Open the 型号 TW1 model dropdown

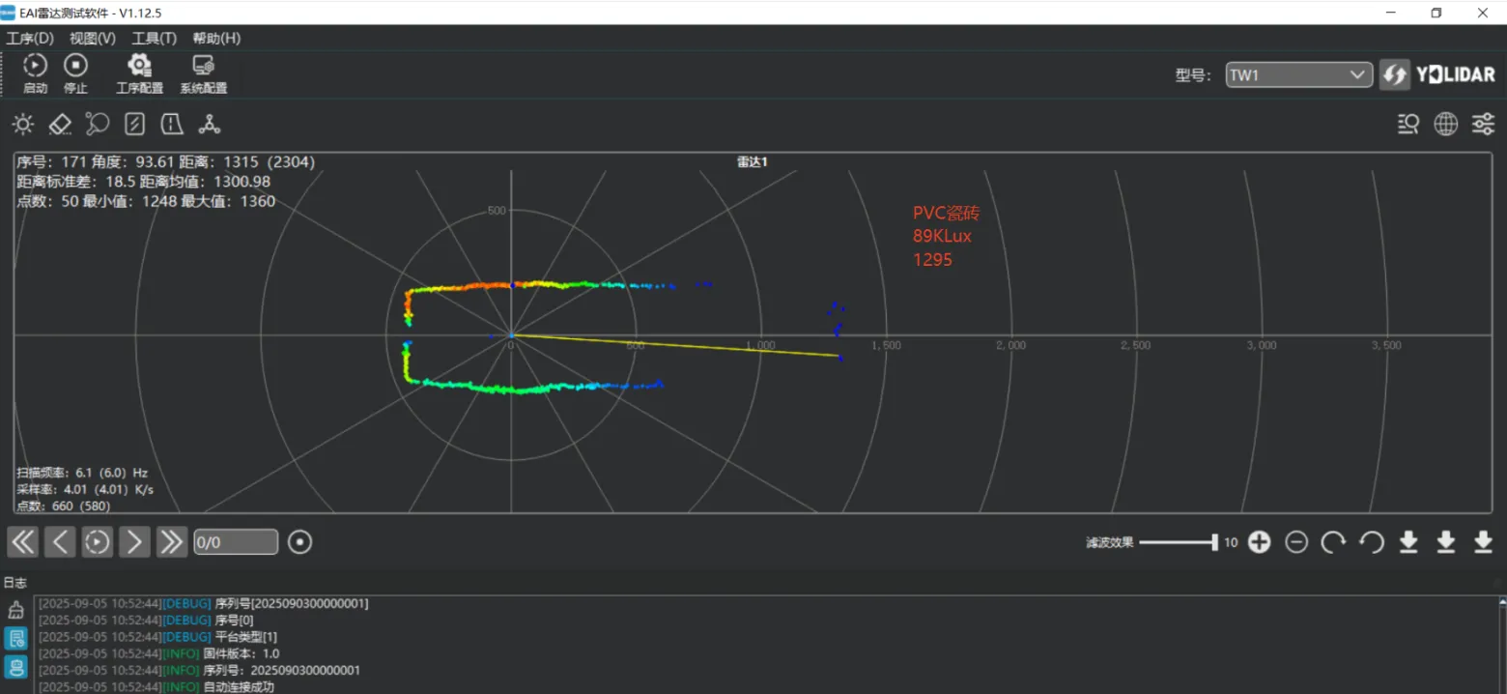pyautogui.click(x=1298, y=75)
